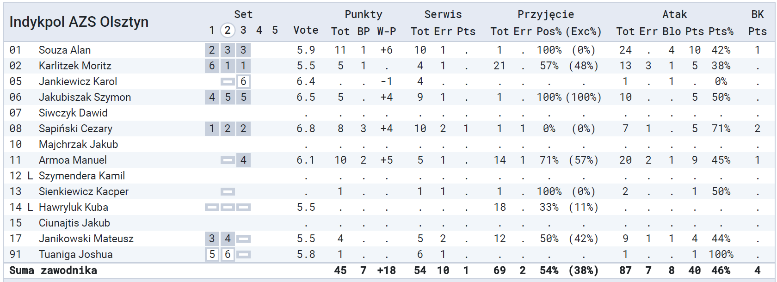This screenshot has width=777, height=282.
Task: Select set 4 header number
Action: click(x=259, y=31)
